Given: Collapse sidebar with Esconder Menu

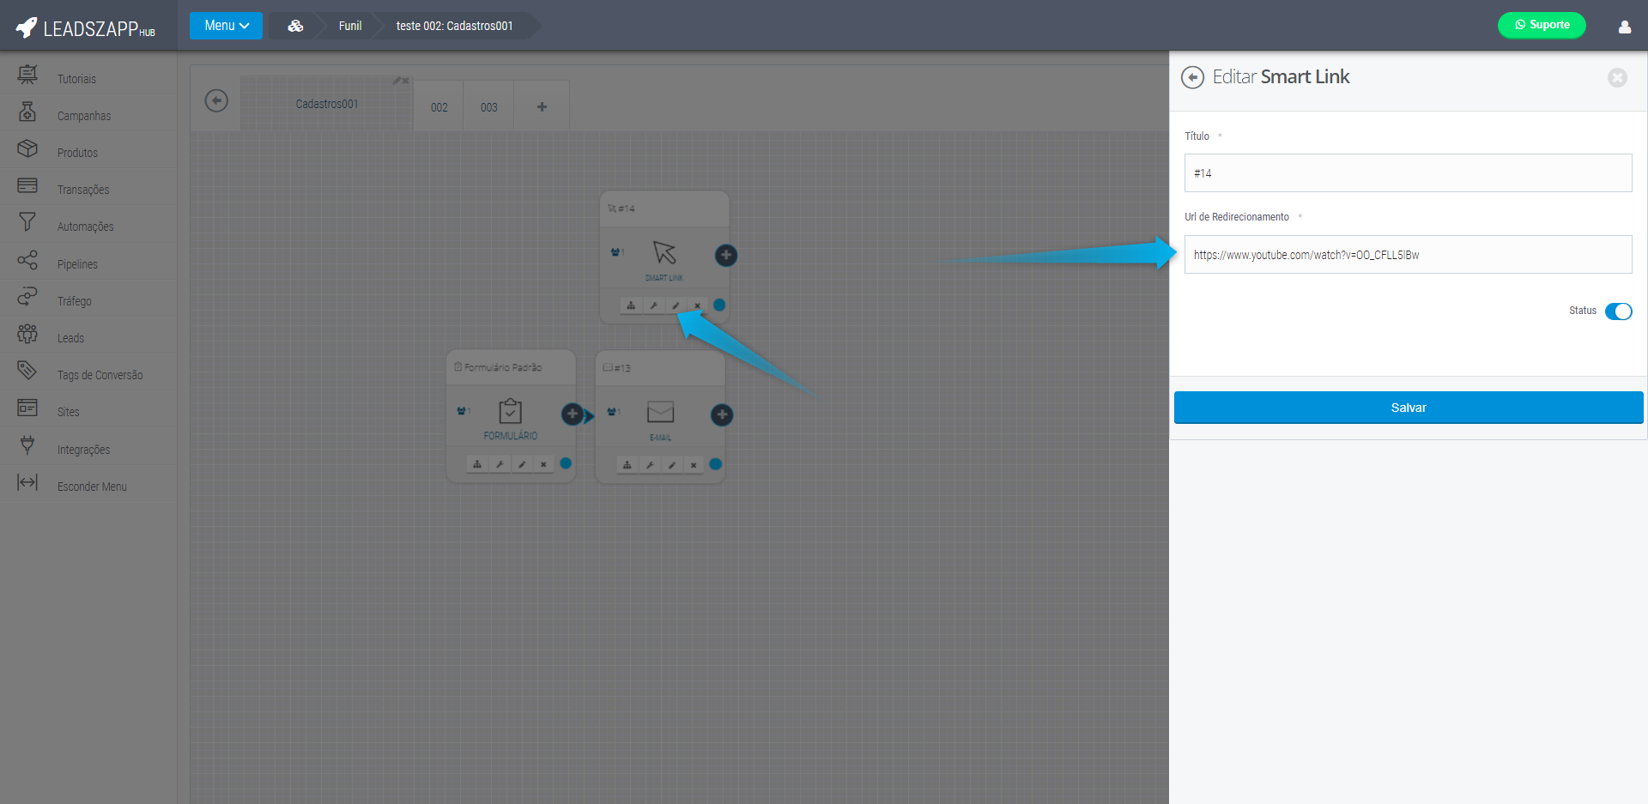Looking at the screenshot, I should [x=91, y=487].
